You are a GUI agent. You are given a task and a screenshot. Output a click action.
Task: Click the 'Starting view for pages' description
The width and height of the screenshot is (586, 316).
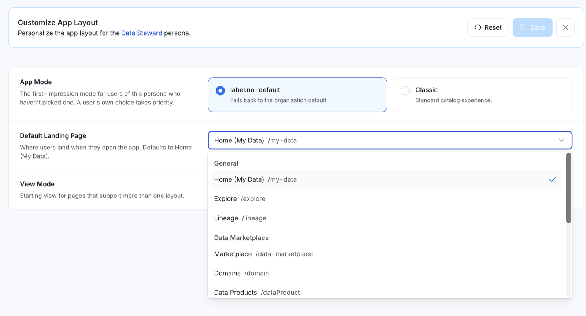[102, 196]
